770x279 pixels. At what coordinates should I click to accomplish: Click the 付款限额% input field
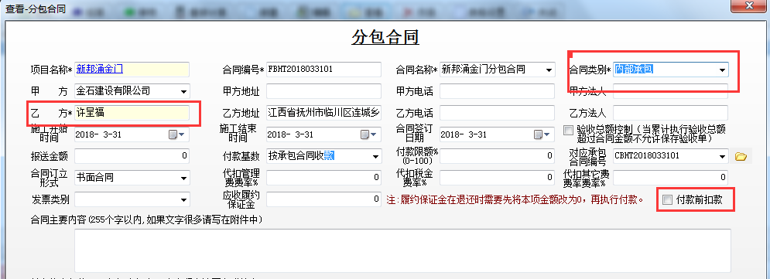498,156
